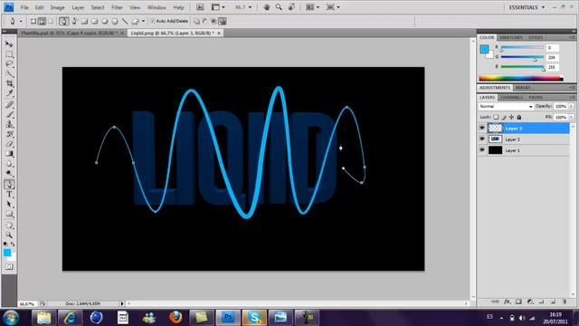Select the Pen tool in toolbox
Image resolution: width=579 pixels, height=326 pixels.
coord(9,184)
